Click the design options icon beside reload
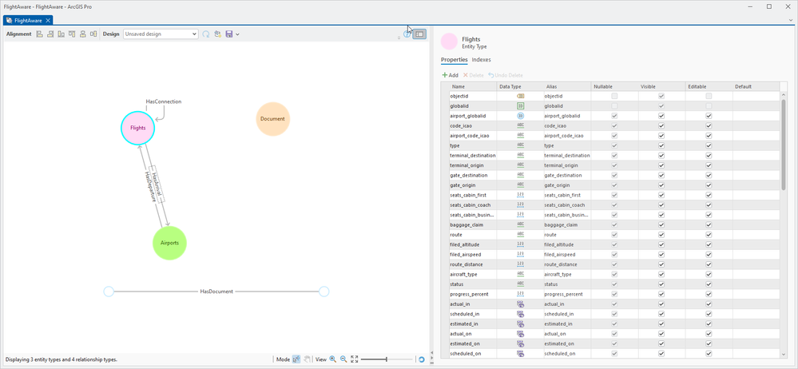 coord(218,34)
